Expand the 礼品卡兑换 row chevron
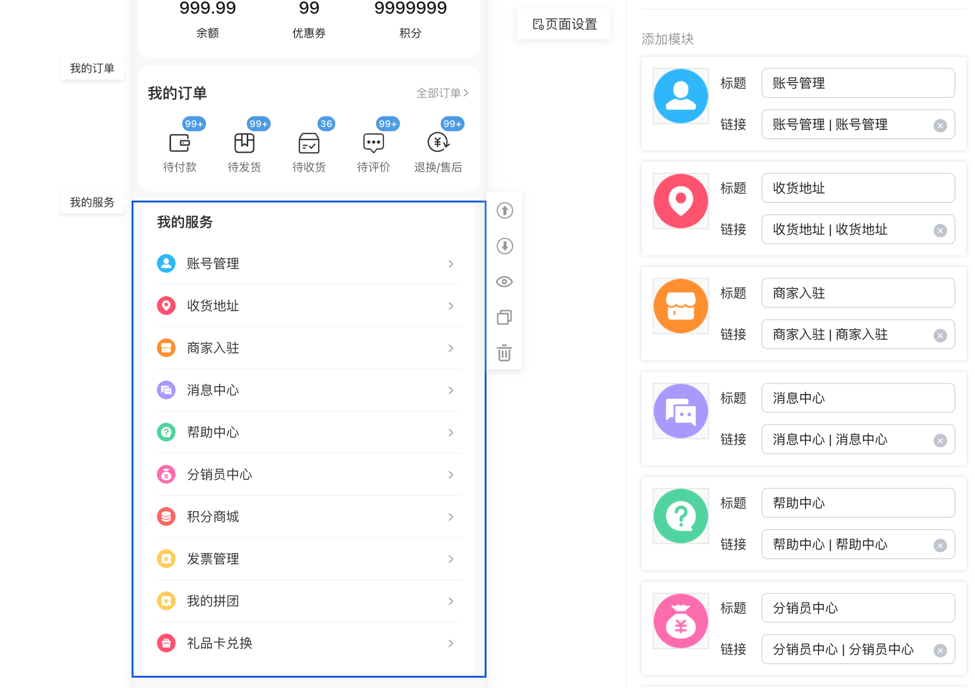Image resolution: width=975 pixels, height=688 pixels. [451, 643]
